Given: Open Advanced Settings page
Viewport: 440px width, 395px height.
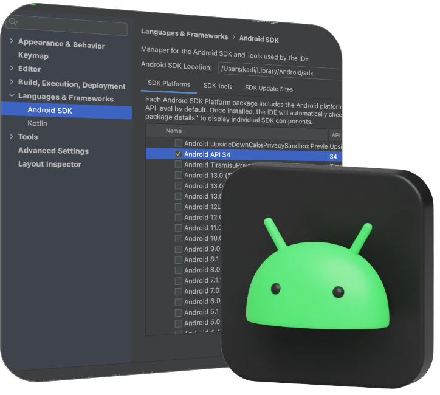Looking at the screenshot, I should [53, 151].
